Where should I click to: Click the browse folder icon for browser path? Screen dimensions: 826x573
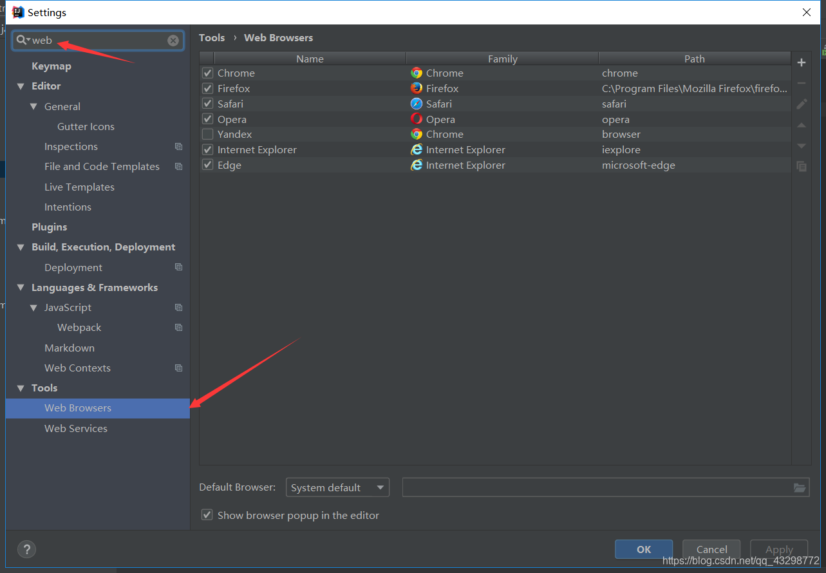(x=800, y=488)
